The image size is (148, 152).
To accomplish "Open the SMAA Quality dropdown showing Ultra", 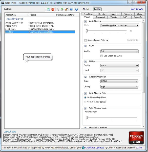I will pos(119,66).
